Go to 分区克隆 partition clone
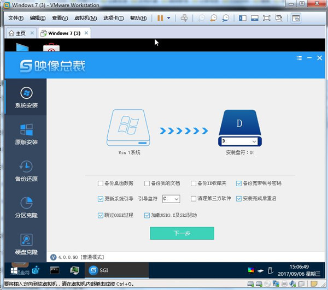Screen dimensions: 328x290 (26, 208)
